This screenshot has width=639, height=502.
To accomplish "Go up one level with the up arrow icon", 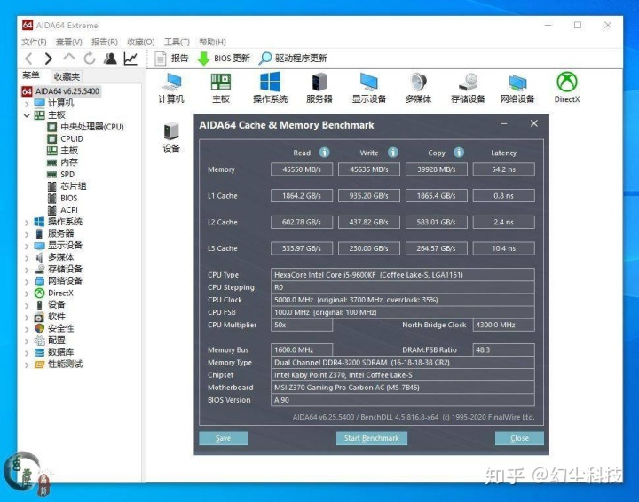I will tap(69, 58).
